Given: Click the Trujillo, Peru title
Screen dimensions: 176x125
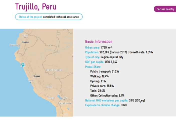Looking at the screenshot, I should tap(36, 7).
